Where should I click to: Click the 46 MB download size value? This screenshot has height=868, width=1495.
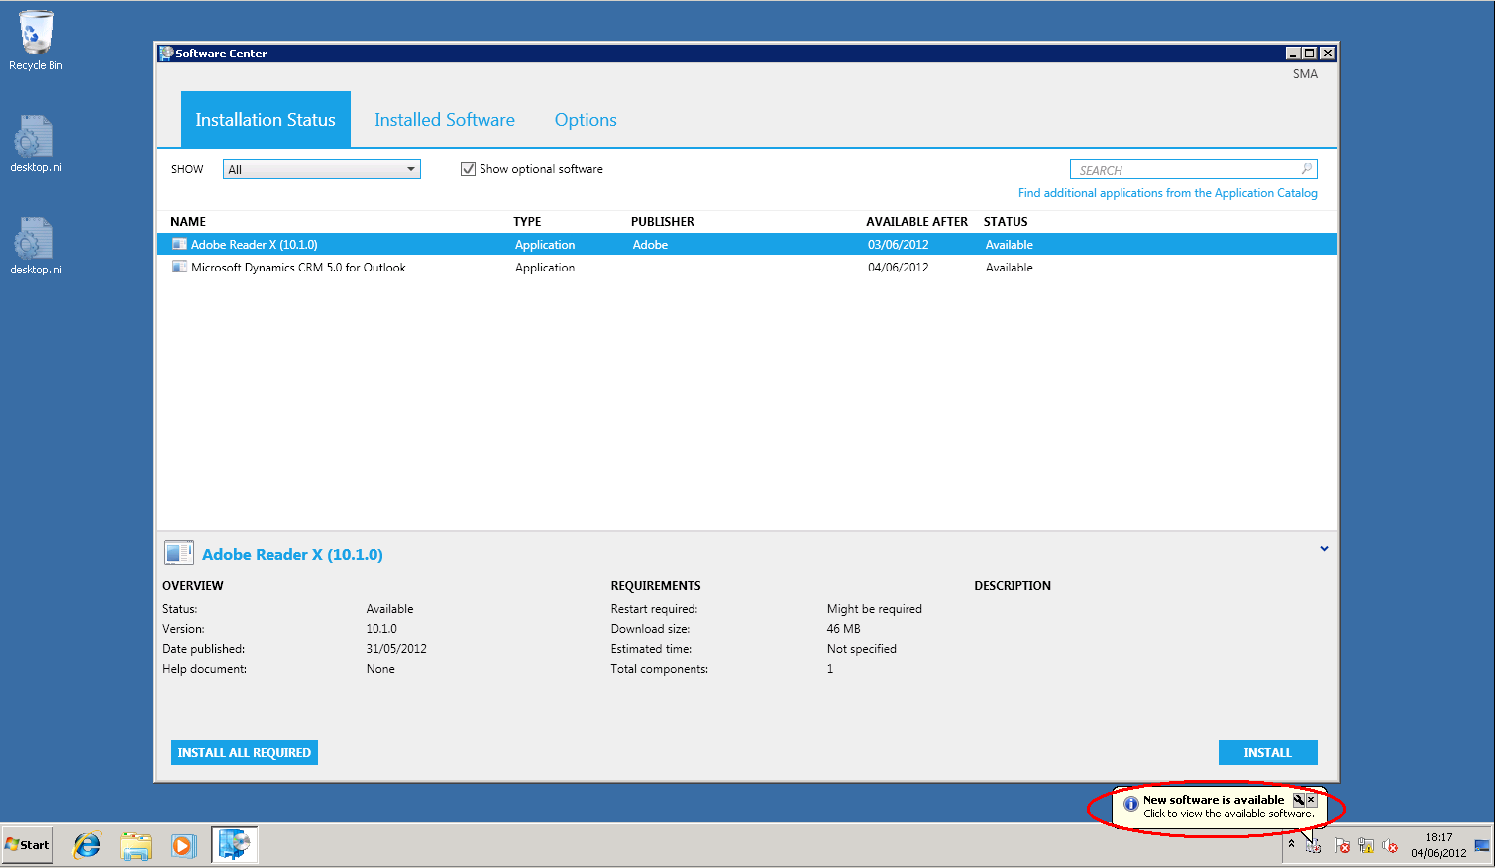click(x=844, y=629)
